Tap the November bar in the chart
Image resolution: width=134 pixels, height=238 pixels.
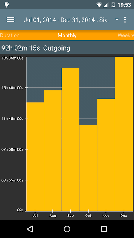106,155
